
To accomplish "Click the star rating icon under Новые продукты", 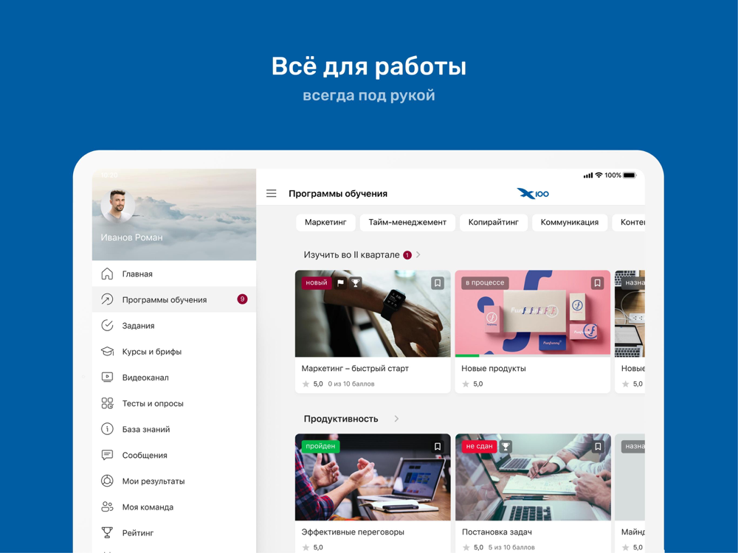I will tap(466, 383).
